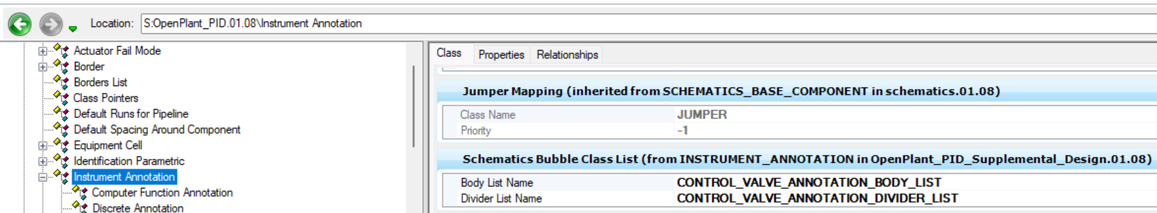Click Default Runs for Pipeline icon
1157x213 pixels.
61,113
